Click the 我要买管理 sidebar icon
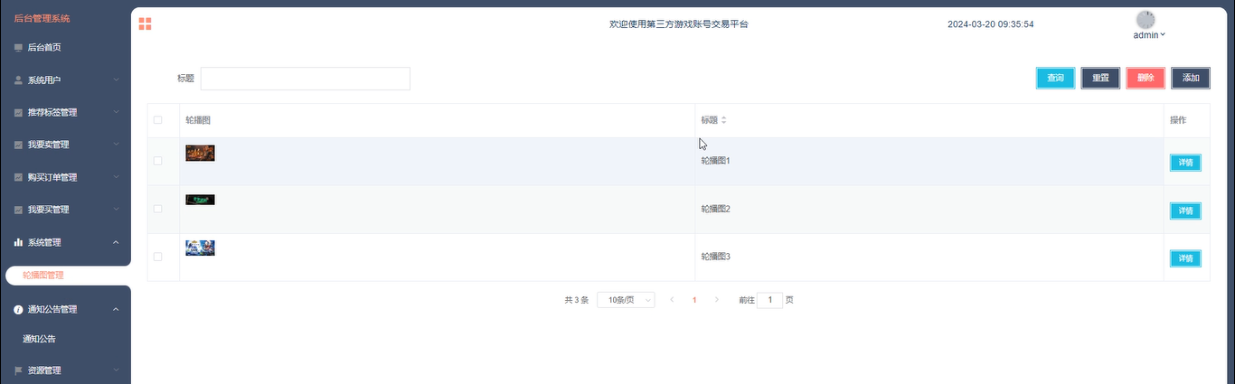This screenshot has height=384, width=1235. (x=18, y=210)
